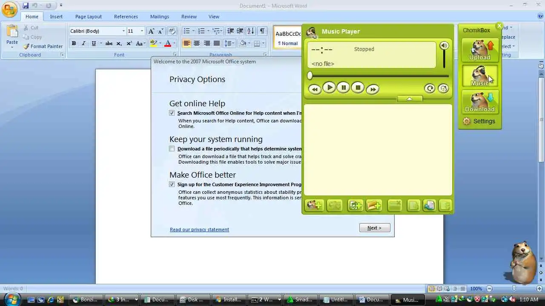Viewport: 545px width, 306px height.
Task: Click Format Painter
Action: coord(43,46)
